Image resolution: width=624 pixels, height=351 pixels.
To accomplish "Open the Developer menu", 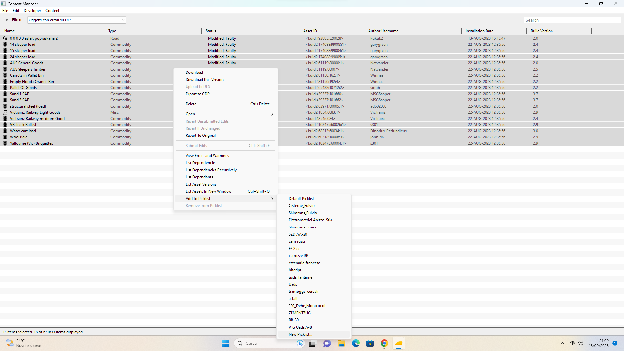I will pyautogui.click(x=32, y=11).
